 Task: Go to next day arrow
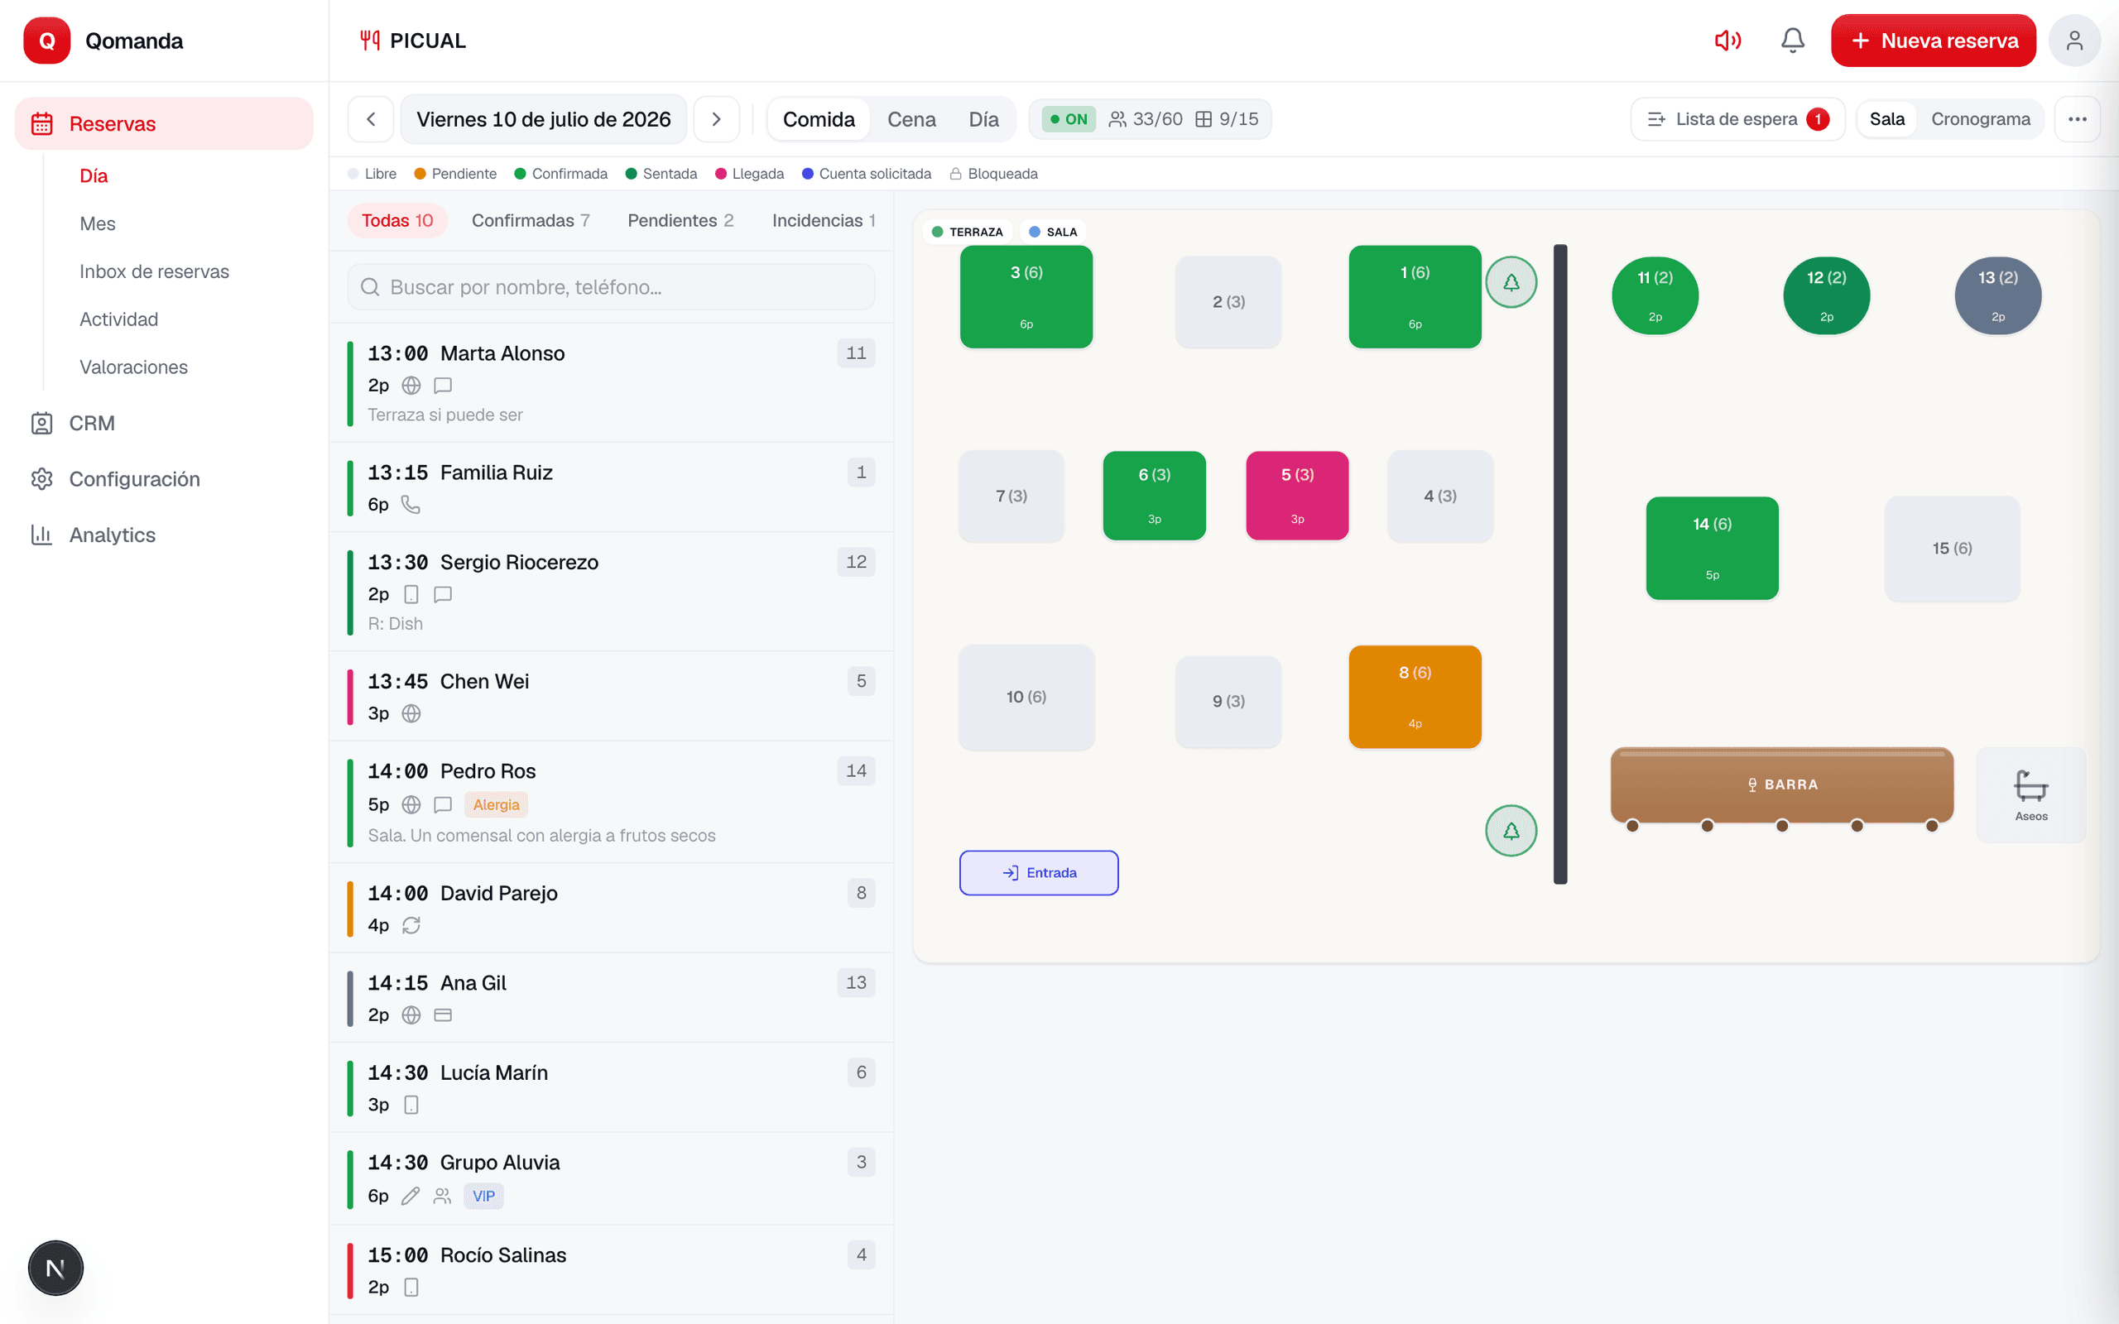716,119
